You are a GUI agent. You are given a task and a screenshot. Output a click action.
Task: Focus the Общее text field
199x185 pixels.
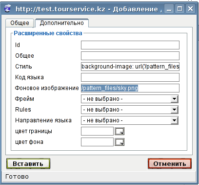(x=130, y=56)
